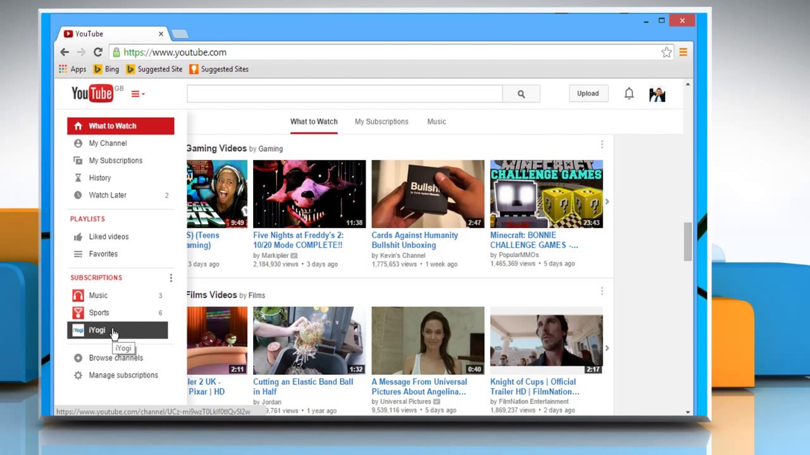The image size is (810, 455).
Task: Open the Chrome menu button
Action: tap(683, 52)
